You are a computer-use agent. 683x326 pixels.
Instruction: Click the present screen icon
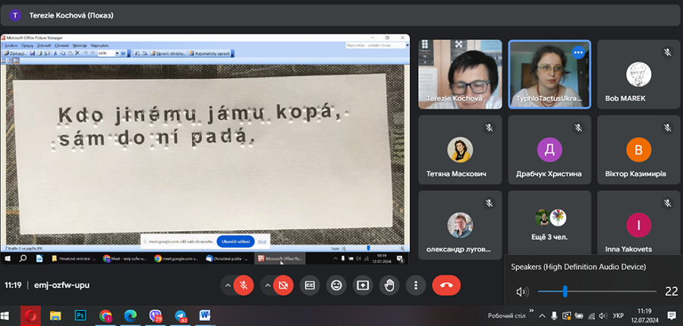363,285
